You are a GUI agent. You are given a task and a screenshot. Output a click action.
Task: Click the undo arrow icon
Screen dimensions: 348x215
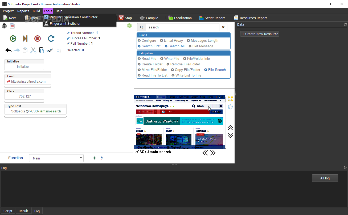9,50
